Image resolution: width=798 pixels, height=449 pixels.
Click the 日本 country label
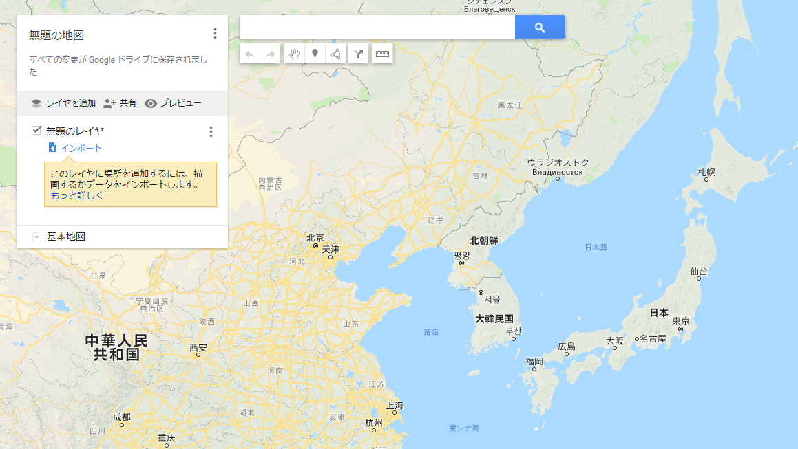[x=659, y=313]
